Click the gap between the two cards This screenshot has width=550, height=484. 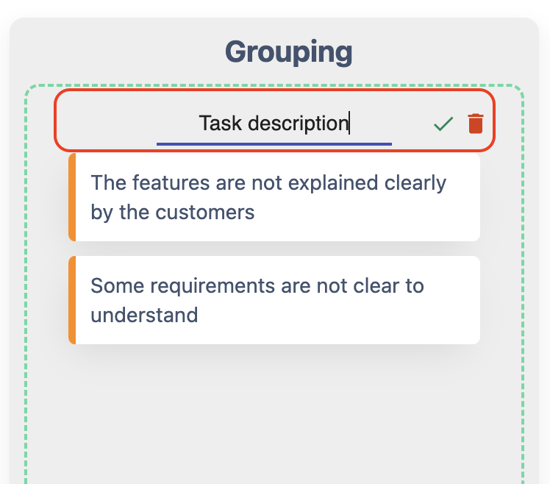(x=274, y=249)
